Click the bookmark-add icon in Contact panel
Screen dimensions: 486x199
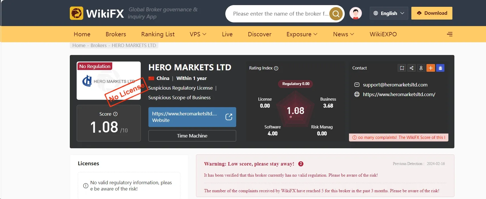(x=402, y=68)
